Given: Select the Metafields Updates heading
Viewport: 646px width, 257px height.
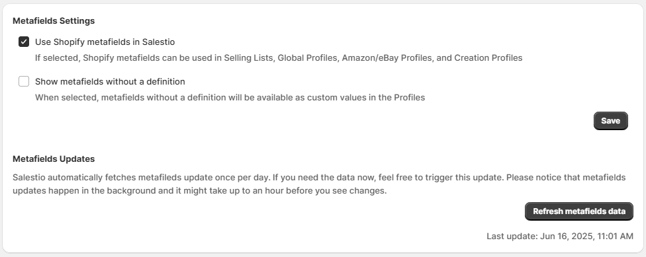Looking at the screenshot, I should (54, 159).
